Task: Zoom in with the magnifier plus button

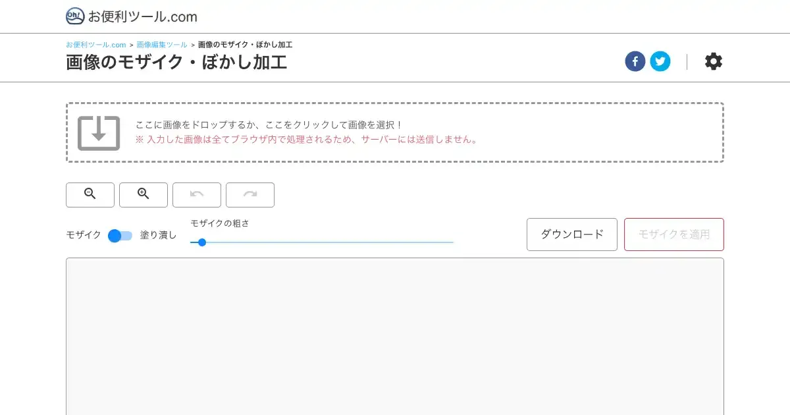Action: [x=144, y=194]
